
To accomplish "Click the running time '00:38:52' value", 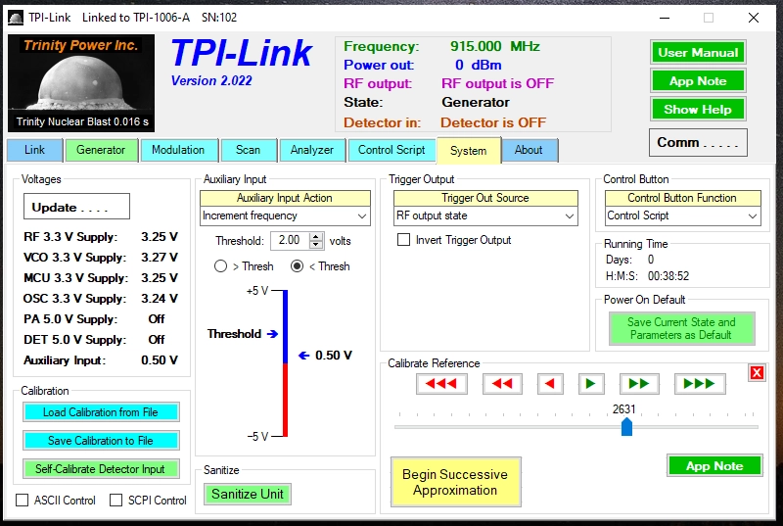I will pyautogui.click(x=668, y=276).
